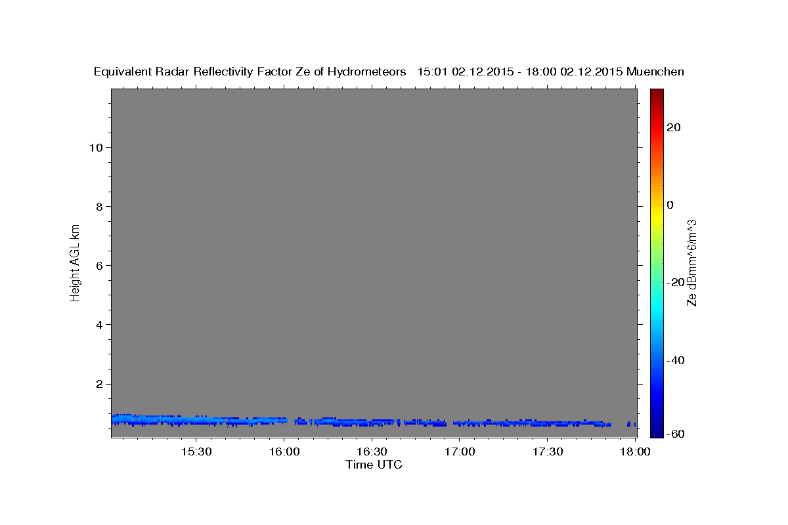Click the colorbar label "Ze dBmm^6/m^3"
This screenshot has height=525, width=788.
[691, 262]
